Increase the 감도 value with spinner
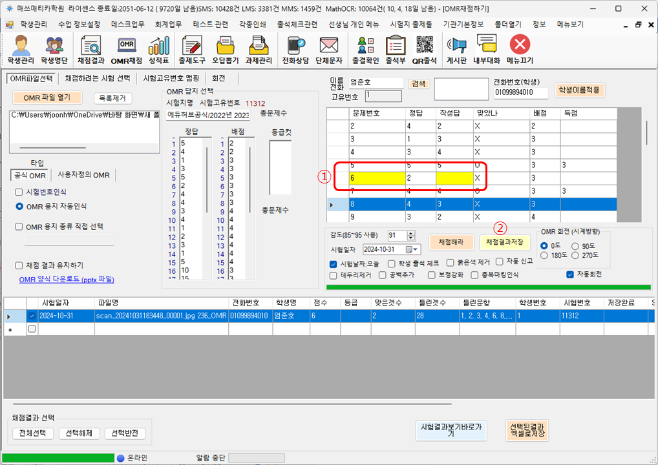The height and width of the screenshot is (465, 658). (411, 232)
